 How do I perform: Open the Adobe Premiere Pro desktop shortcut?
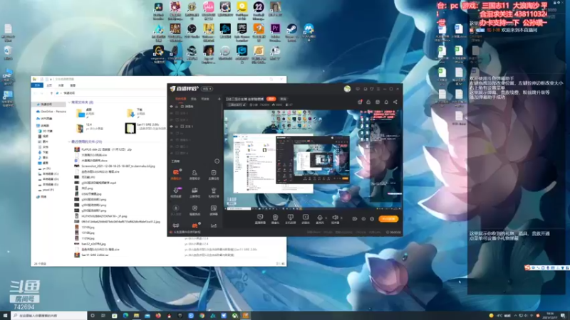pyautogui.click(x=275, y=29)
